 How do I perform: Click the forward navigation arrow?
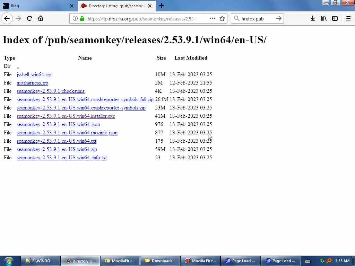click(18, 18)
